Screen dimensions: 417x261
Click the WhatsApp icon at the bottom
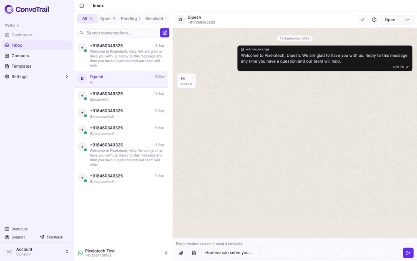tap(80, 253)
